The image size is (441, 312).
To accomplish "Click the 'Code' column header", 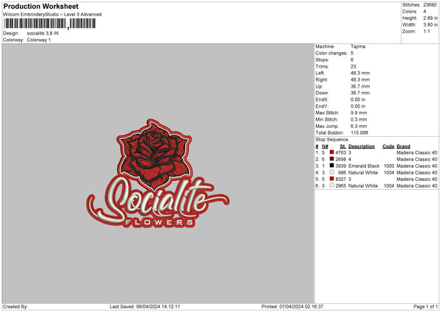I will click(388, 146).
